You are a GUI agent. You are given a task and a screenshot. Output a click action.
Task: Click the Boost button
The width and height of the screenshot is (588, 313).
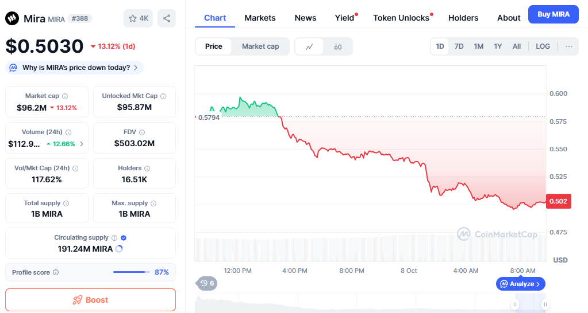click(x=90, y=300)
